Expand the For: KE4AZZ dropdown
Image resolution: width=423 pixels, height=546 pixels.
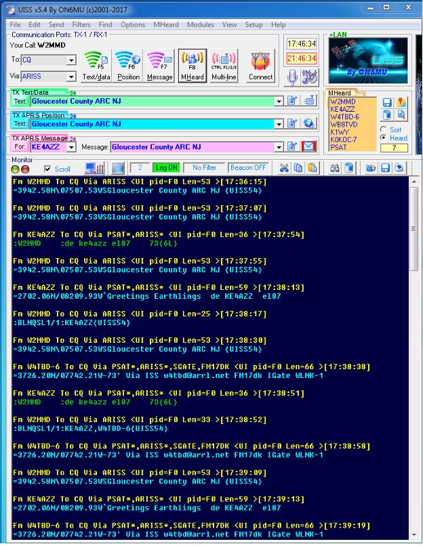(71, 147)
